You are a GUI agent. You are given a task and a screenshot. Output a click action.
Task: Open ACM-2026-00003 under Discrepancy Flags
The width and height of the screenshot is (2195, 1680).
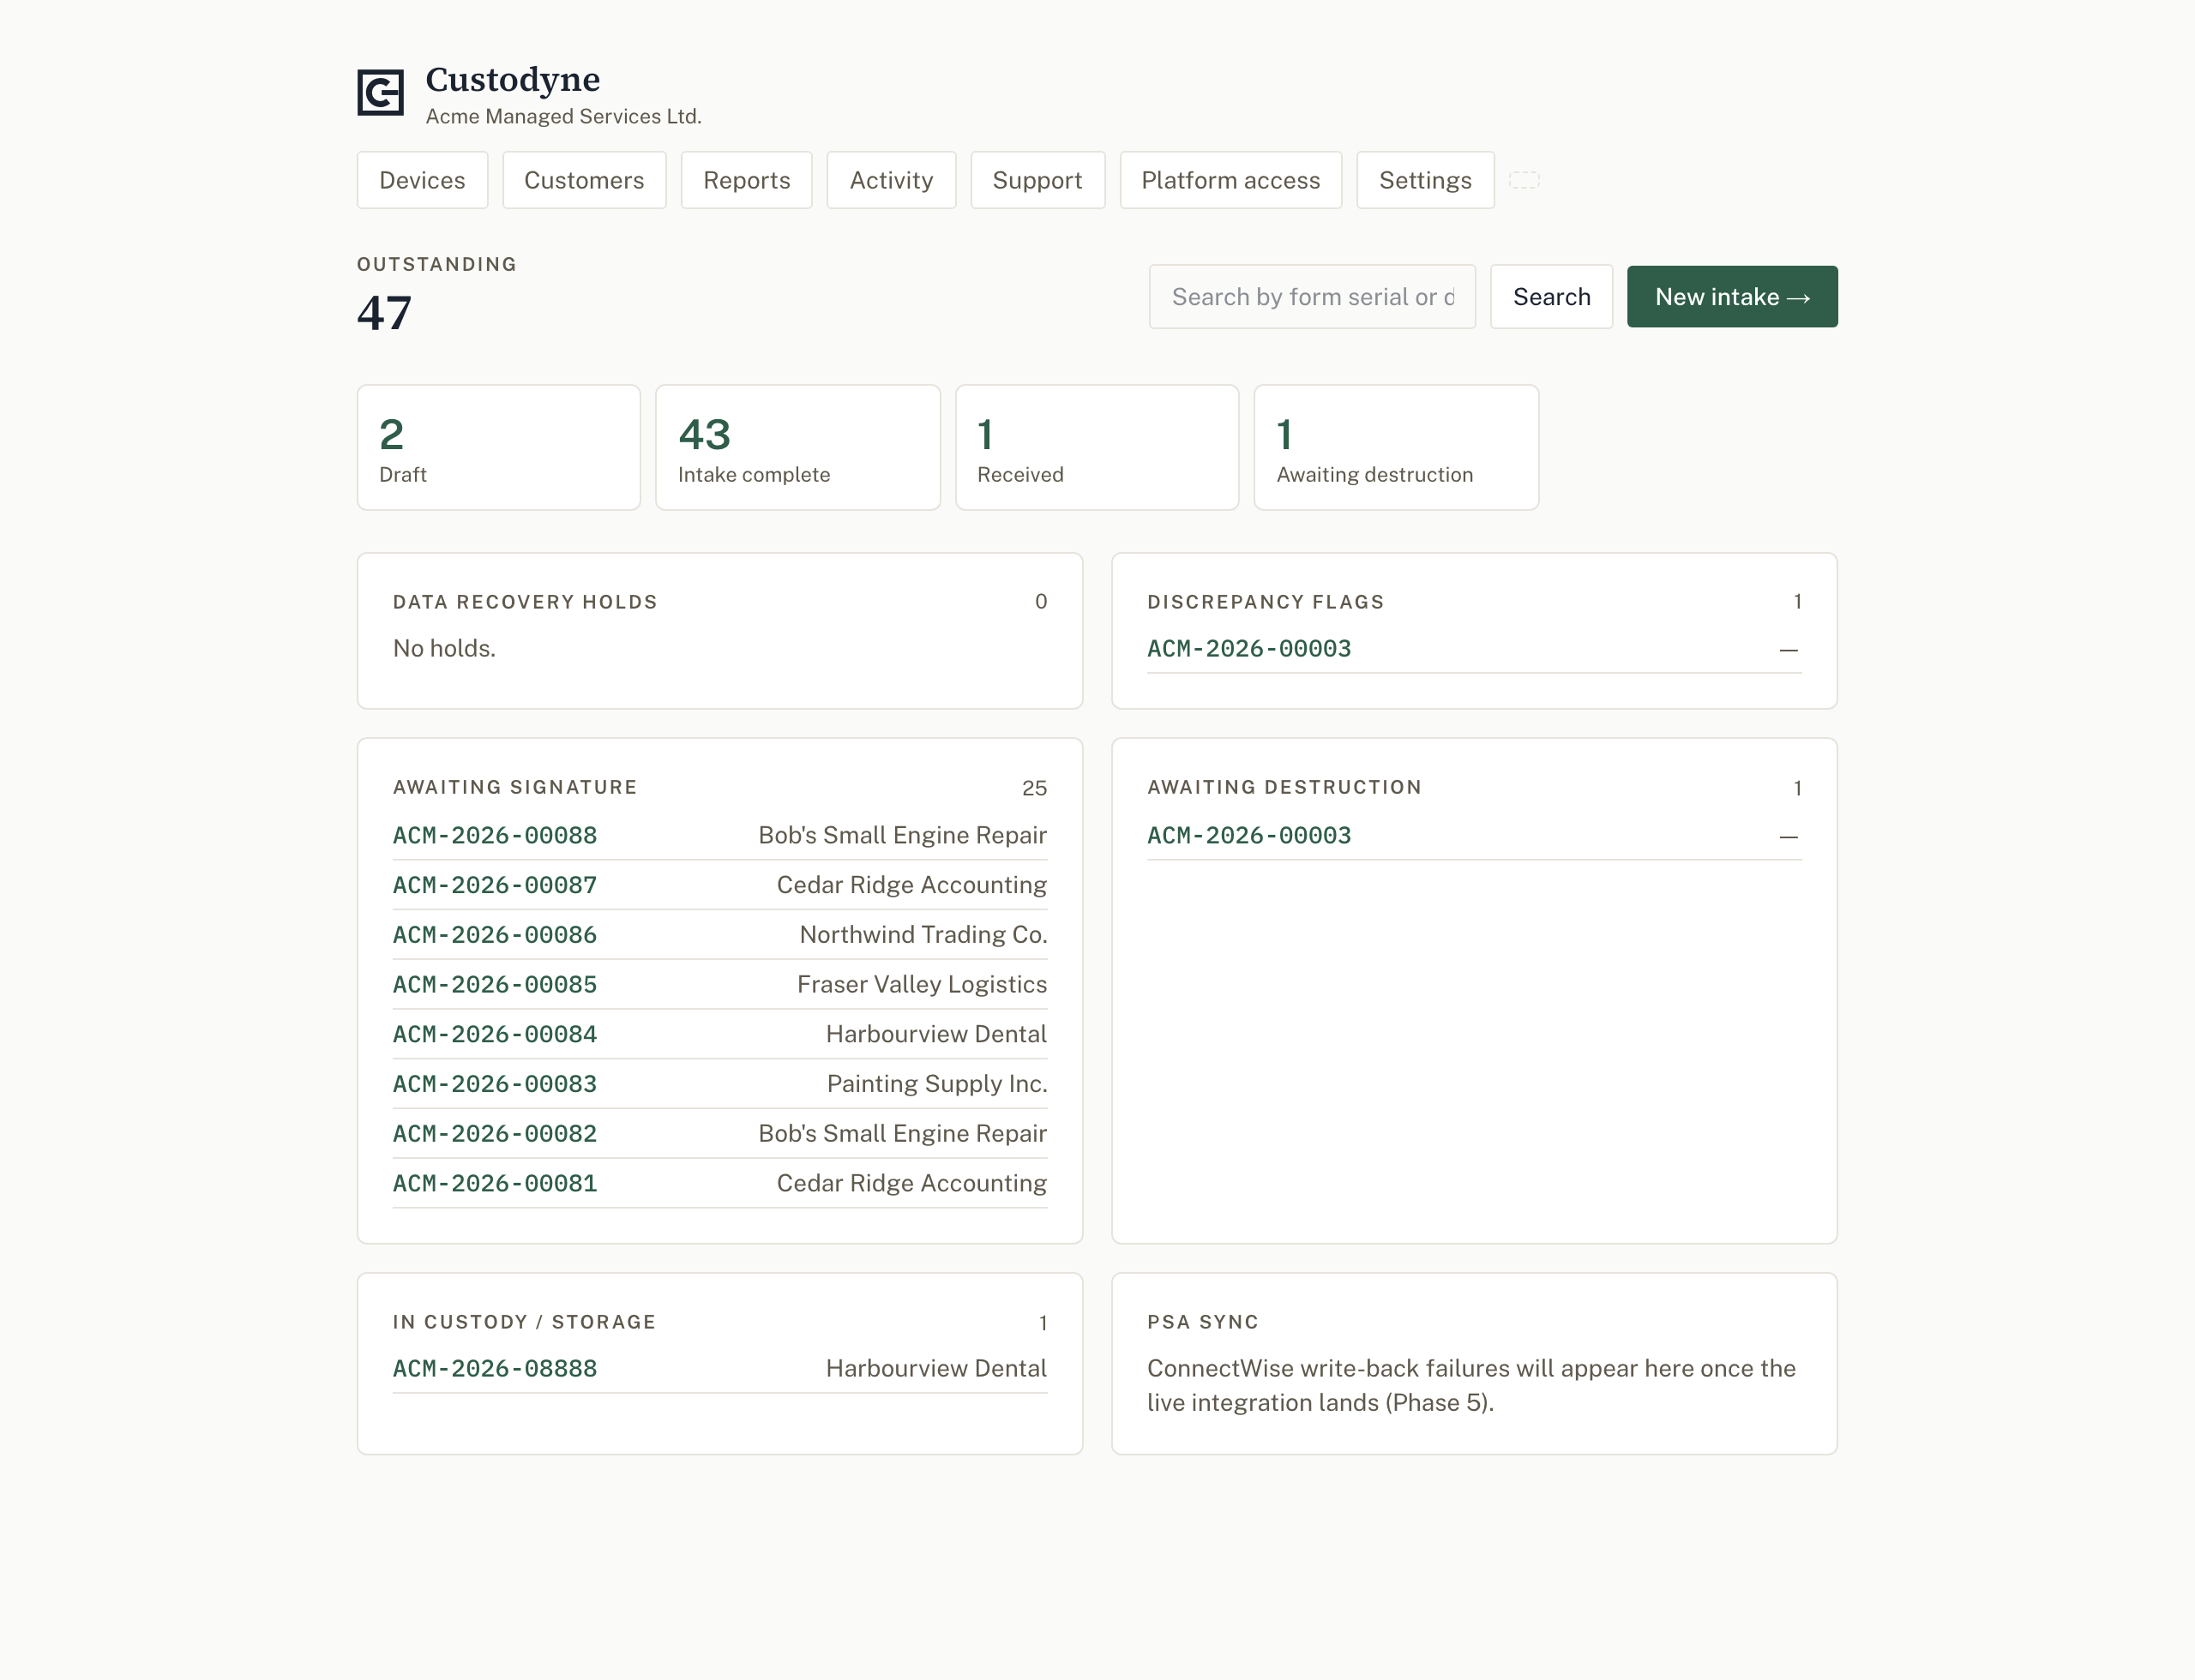1249,649
